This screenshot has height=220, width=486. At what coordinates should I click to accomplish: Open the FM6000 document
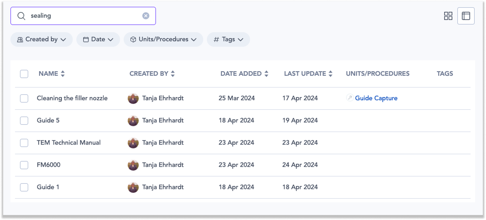48,165
